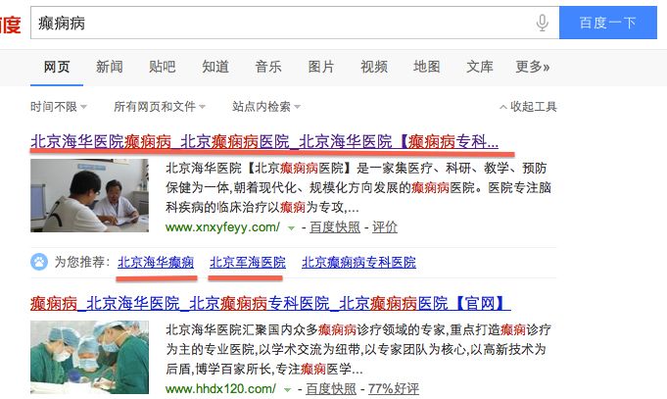Open the recommended link 北京军海医院
This screenshot has width=667, height=399.
pos(248,262)
